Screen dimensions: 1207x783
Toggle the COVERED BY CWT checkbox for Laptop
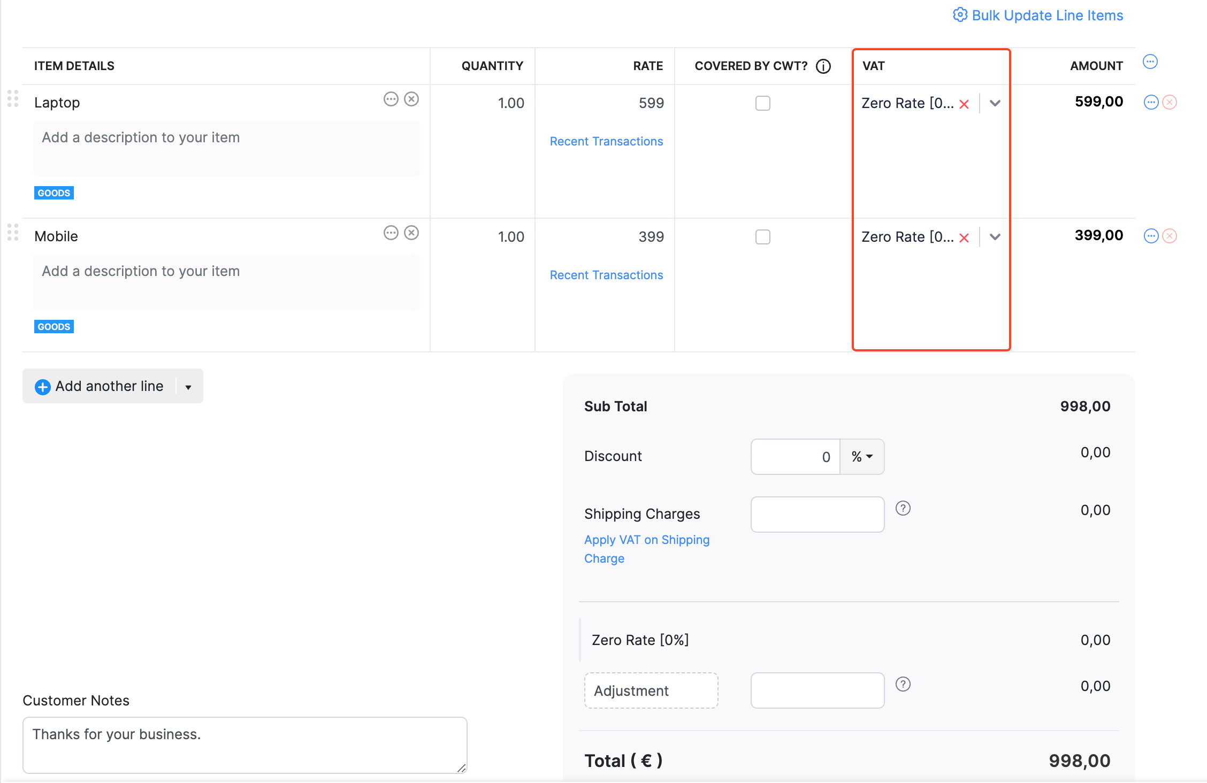click(763, 103)
